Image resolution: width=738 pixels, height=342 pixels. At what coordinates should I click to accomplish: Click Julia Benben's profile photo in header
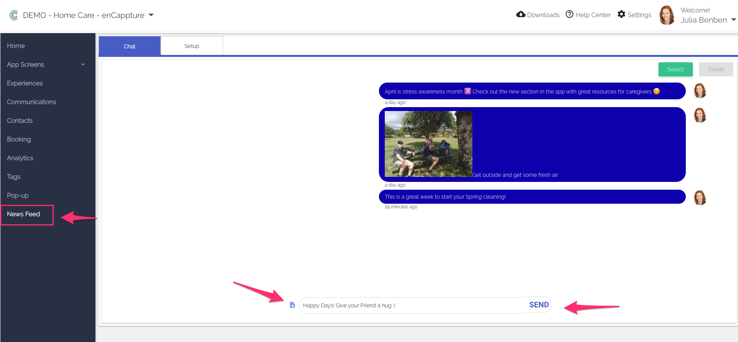(x=667, y=15)
